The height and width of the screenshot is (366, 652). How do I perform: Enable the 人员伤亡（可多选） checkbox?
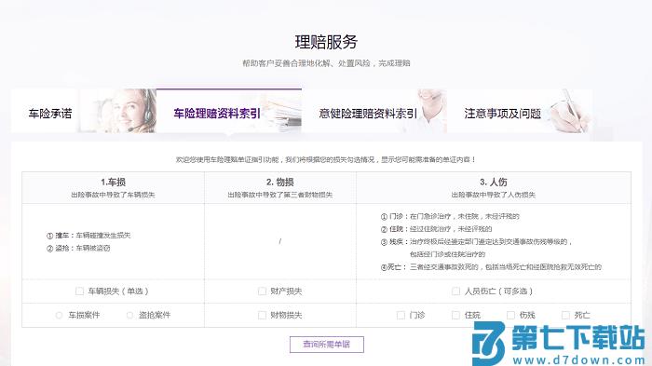point(455,291)
